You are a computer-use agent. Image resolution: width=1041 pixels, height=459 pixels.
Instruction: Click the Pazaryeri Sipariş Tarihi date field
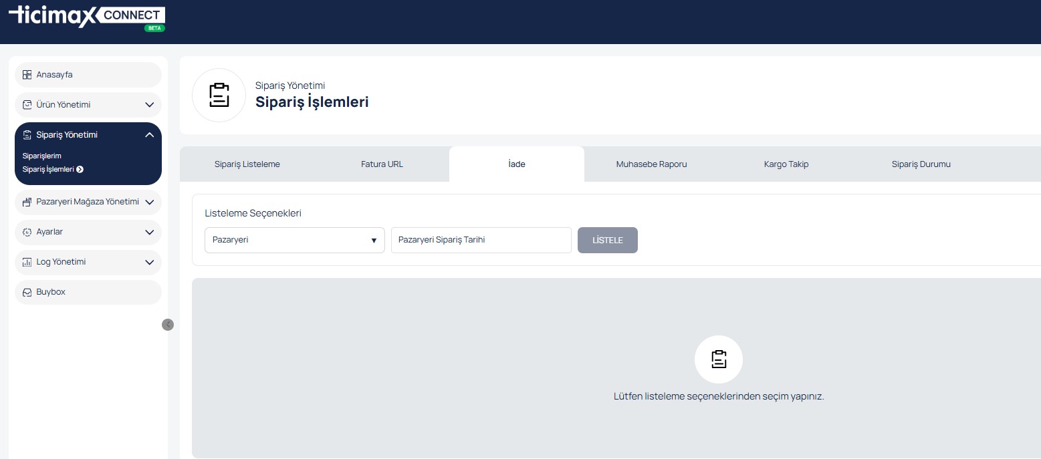[x=481, y=240]
